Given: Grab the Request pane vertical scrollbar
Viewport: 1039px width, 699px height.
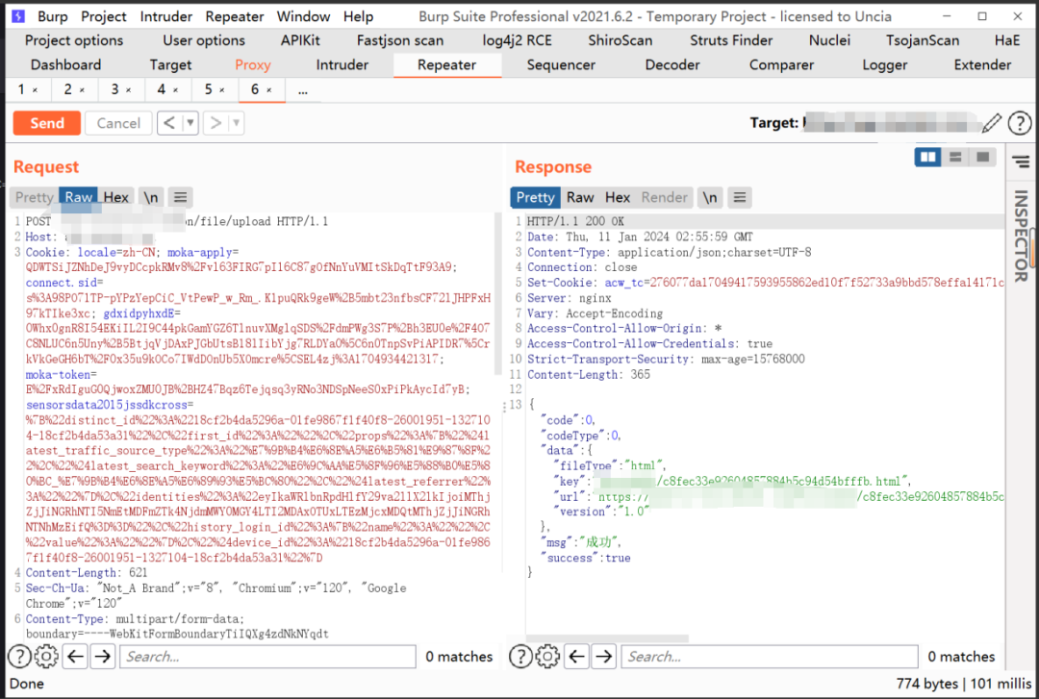Looking at the screenshot, I should click(x=497, y=295).
